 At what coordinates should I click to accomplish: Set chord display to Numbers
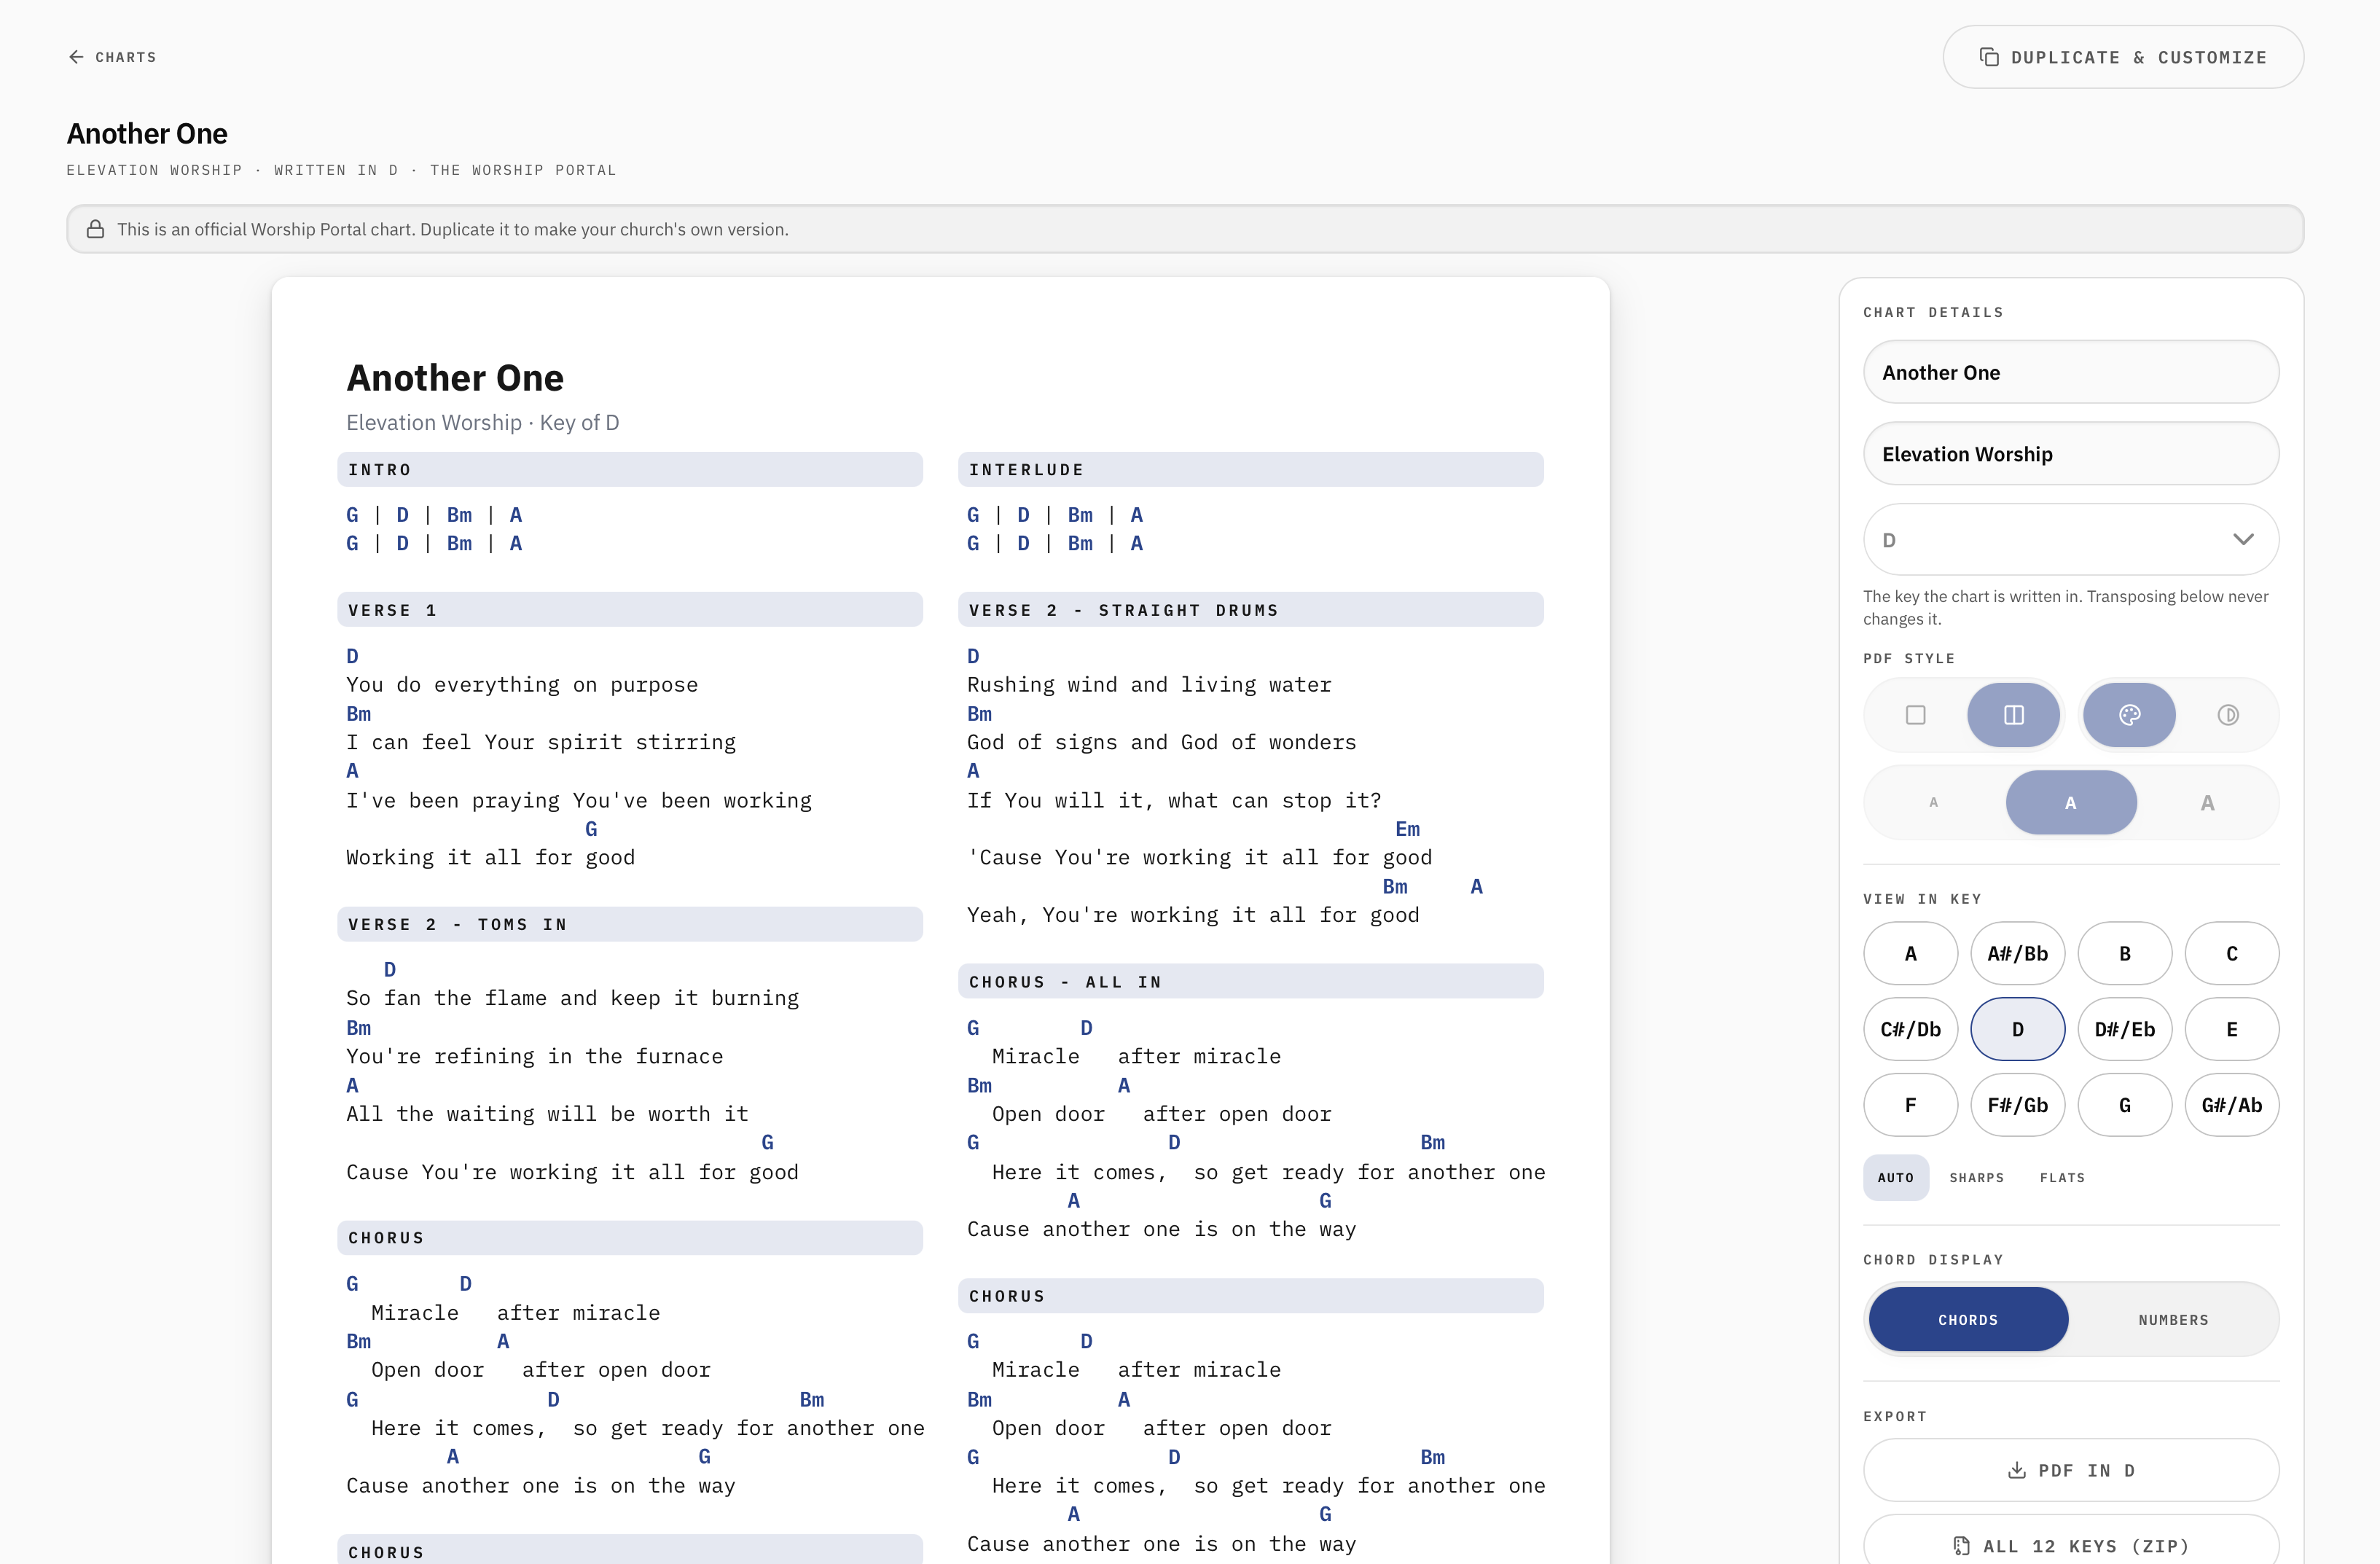coord(2173,1320)
